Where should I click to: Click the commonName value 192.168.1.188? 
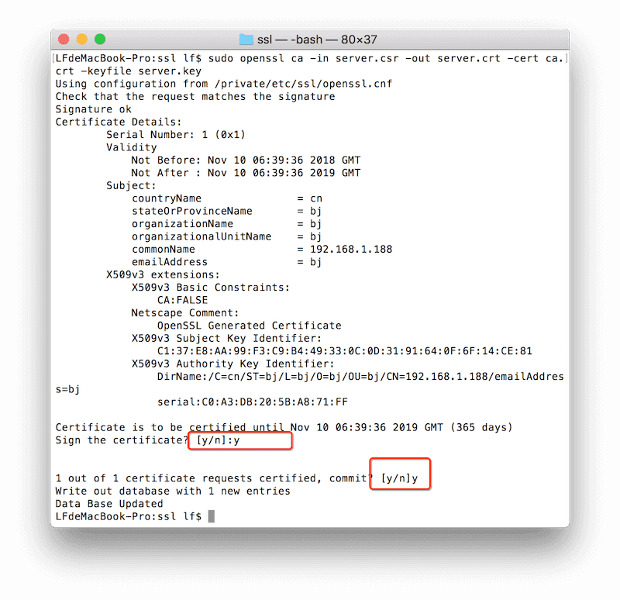point(351,249)
